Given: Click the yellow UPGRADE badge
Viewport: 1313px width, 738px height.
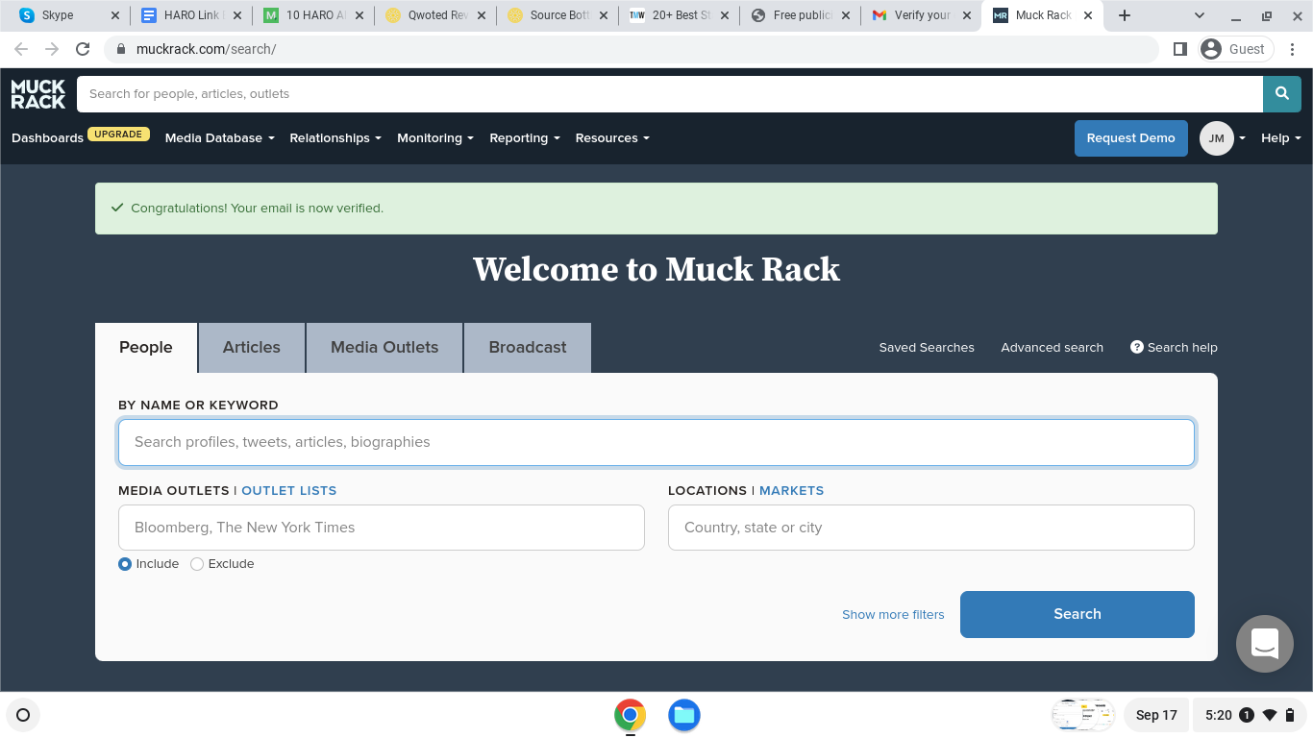Looking at the screenshot, I should coord(118,135).
